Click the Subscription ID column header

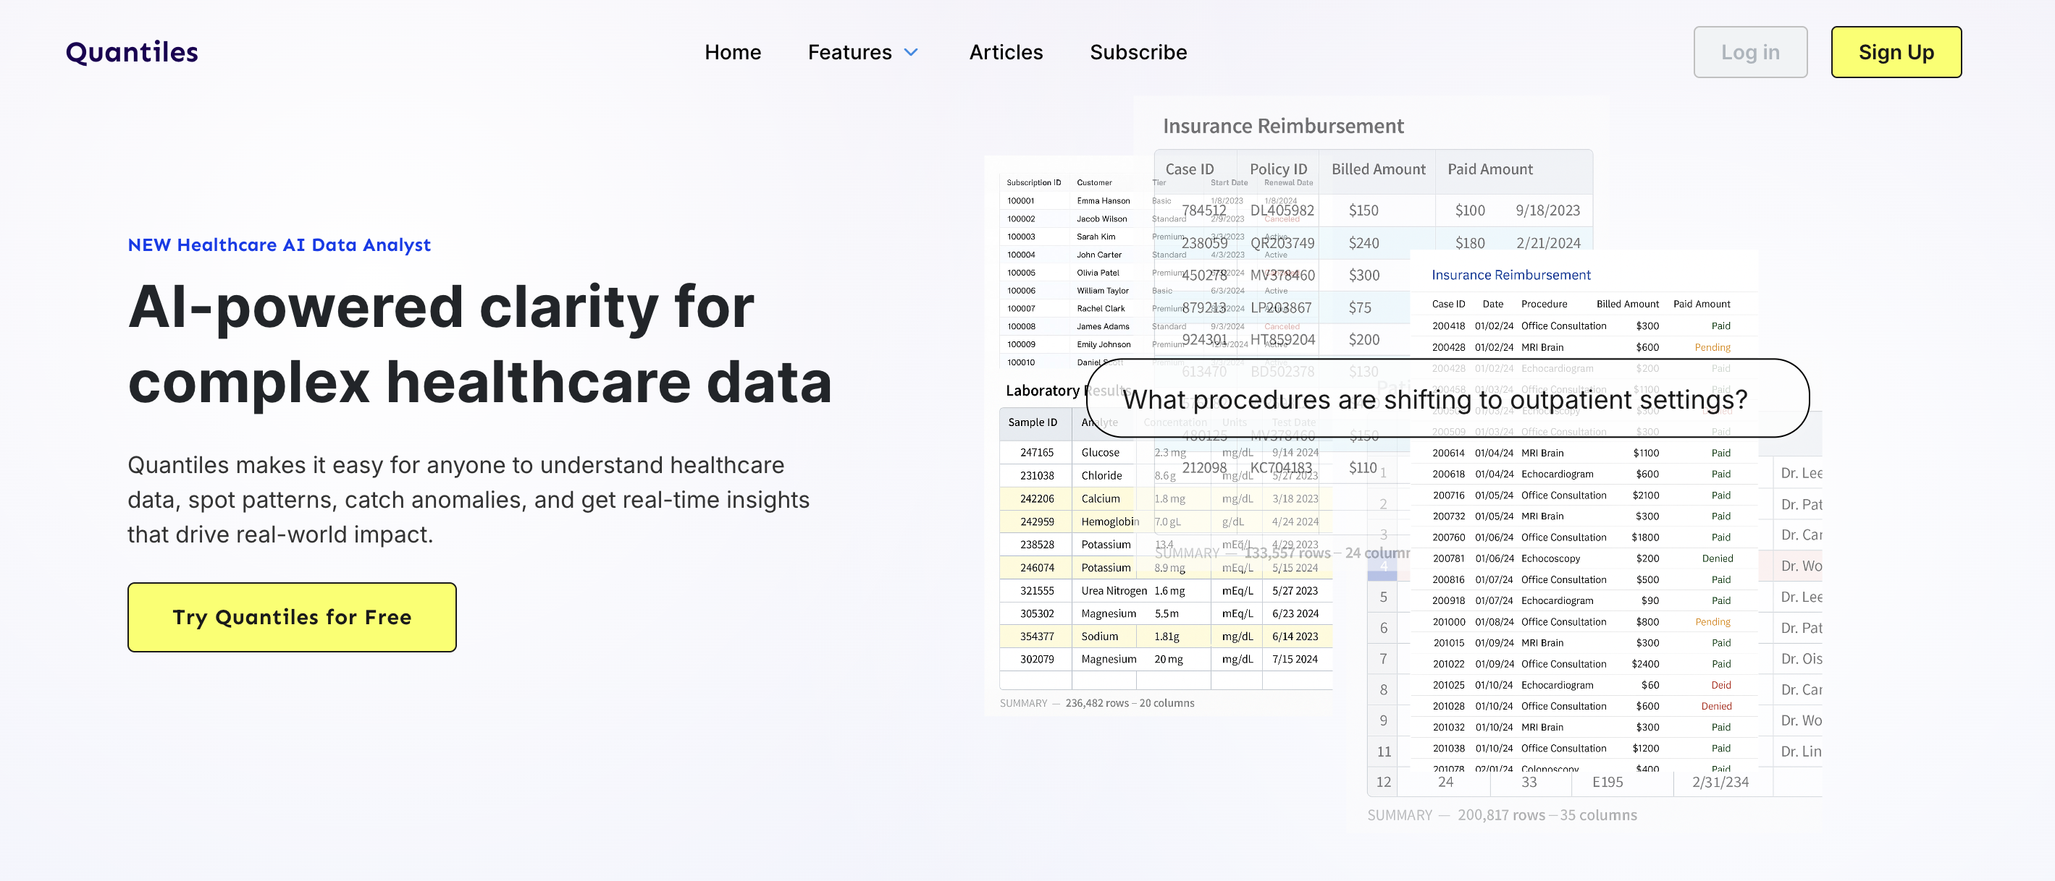(x=1034, y=182)
